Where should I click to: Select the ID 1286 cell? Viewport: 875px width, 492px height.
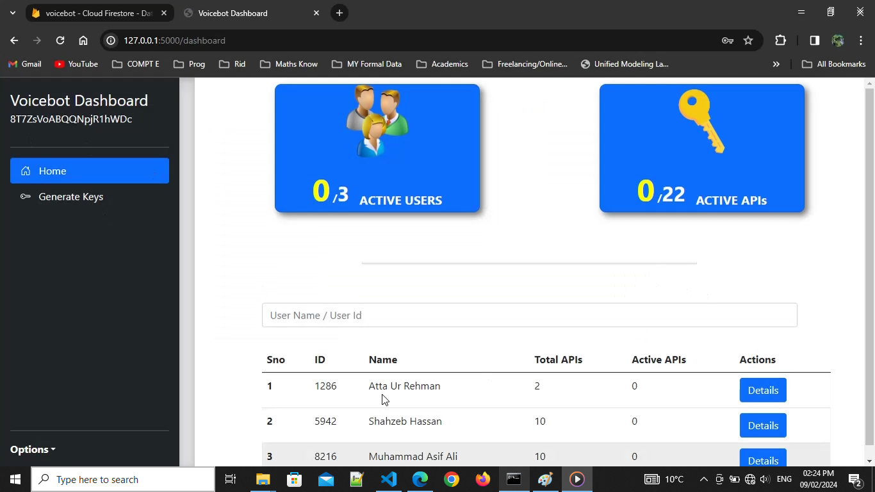click(x=325, y=386)
